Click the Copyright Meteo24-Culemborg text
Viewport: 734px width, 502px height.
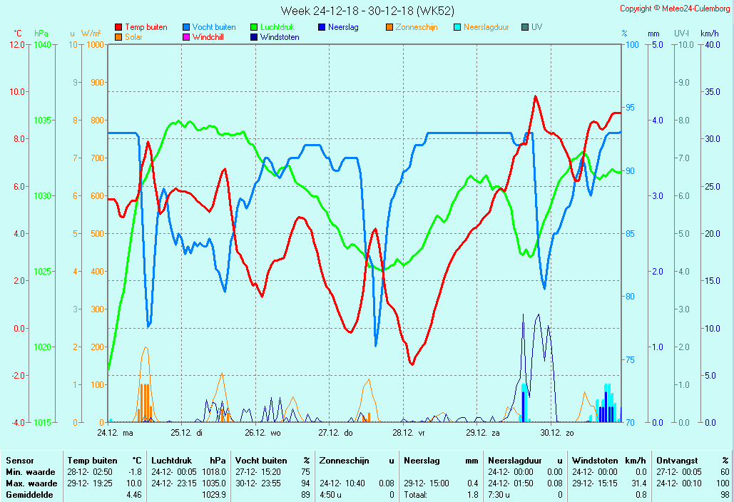click(675, 9)
